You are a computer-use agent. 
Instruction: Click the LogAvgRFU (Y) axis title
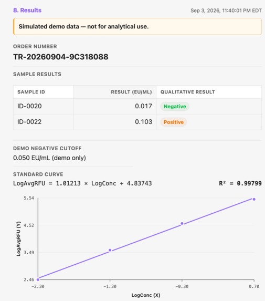point(18,239)
